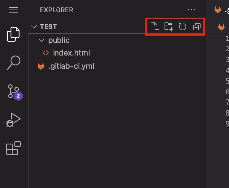Click the TEST workspace header label
The image size is (229, 188).
[x=48, y=27]
